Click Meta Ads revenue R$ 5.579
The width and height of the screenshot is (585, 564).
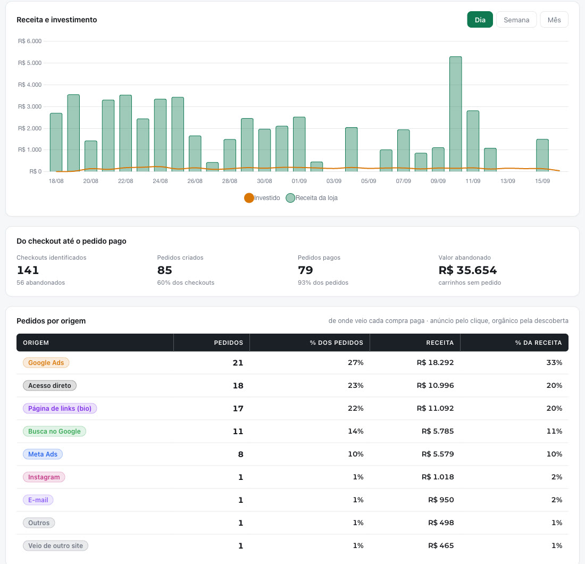(x=438, y=454)
